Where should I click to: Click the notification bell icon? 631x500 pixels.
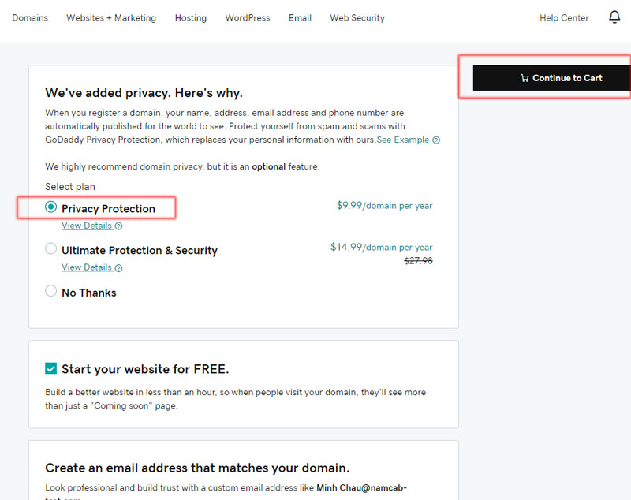pyautogui.click(x=614, y=17)
